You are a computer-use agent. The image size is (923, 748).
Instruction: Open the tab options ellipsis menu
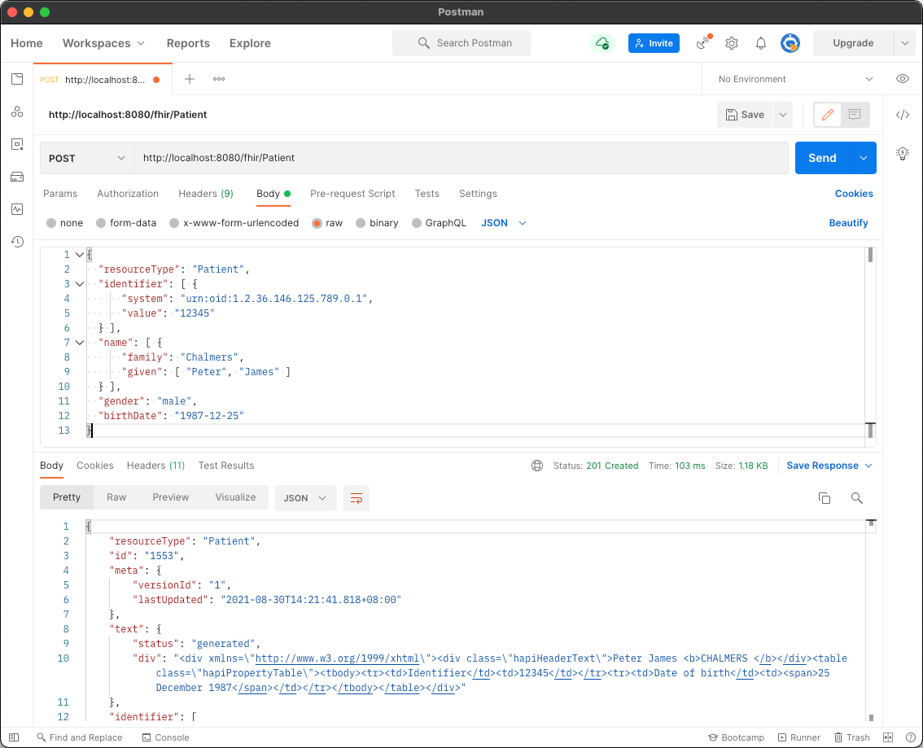point(219,79)
